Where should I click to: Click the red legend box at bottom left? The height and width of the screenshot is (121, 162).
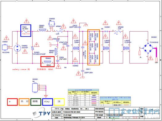tap(12, 102)
